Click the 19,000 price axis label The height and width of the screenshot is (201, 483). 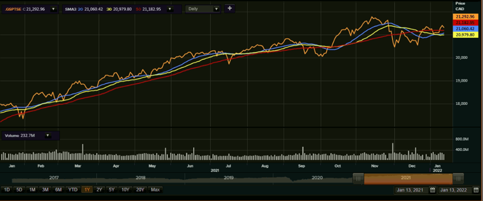(x=461, y=81)
